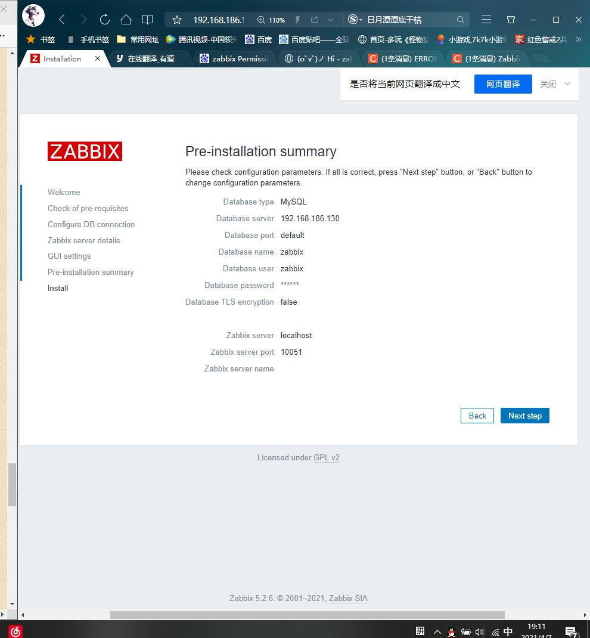Open the 手机书签 mobile bookmarks
The height and width of the screenshot is (638, 590).
88,39
